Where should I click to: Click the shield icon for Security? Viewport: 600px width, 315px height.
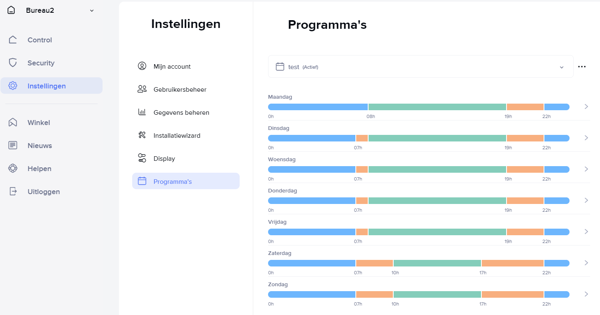13,63
